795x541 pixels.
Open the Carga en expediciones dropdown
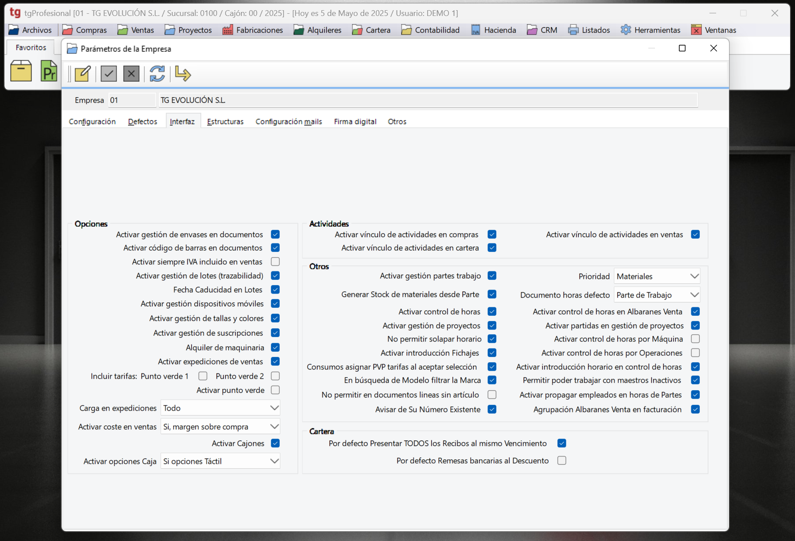click(220, 408)
